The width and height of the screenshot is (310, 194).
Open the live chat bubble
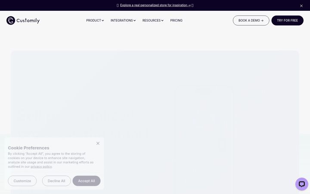(x=302, y=184)
